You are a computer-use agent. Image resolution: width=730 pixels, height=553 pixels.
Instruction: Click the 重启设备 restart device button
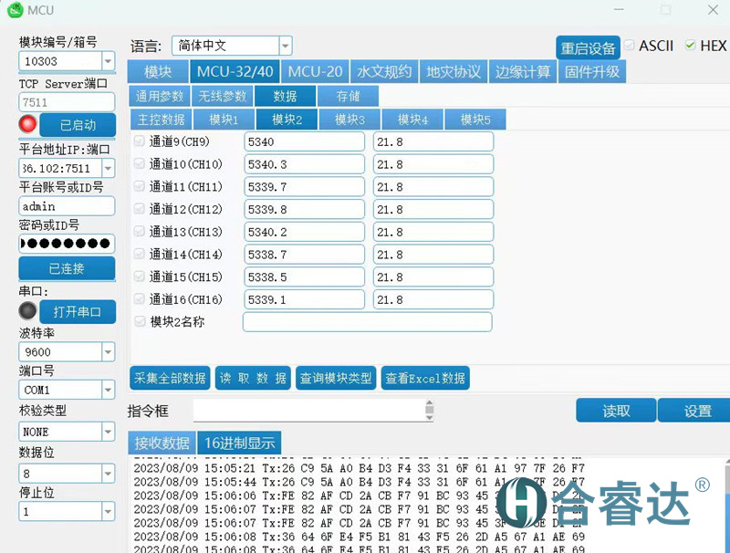pyautogui.click(x=587, y=47)
